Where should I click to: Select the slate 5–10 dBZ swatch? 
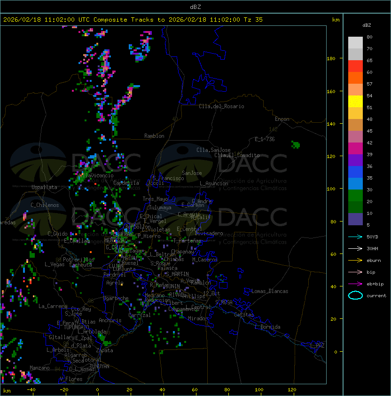point(355,219)
